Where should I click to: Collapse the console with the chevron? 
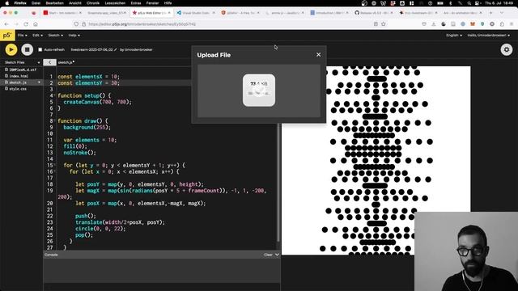pyautogui.click(x=277, y=255)
